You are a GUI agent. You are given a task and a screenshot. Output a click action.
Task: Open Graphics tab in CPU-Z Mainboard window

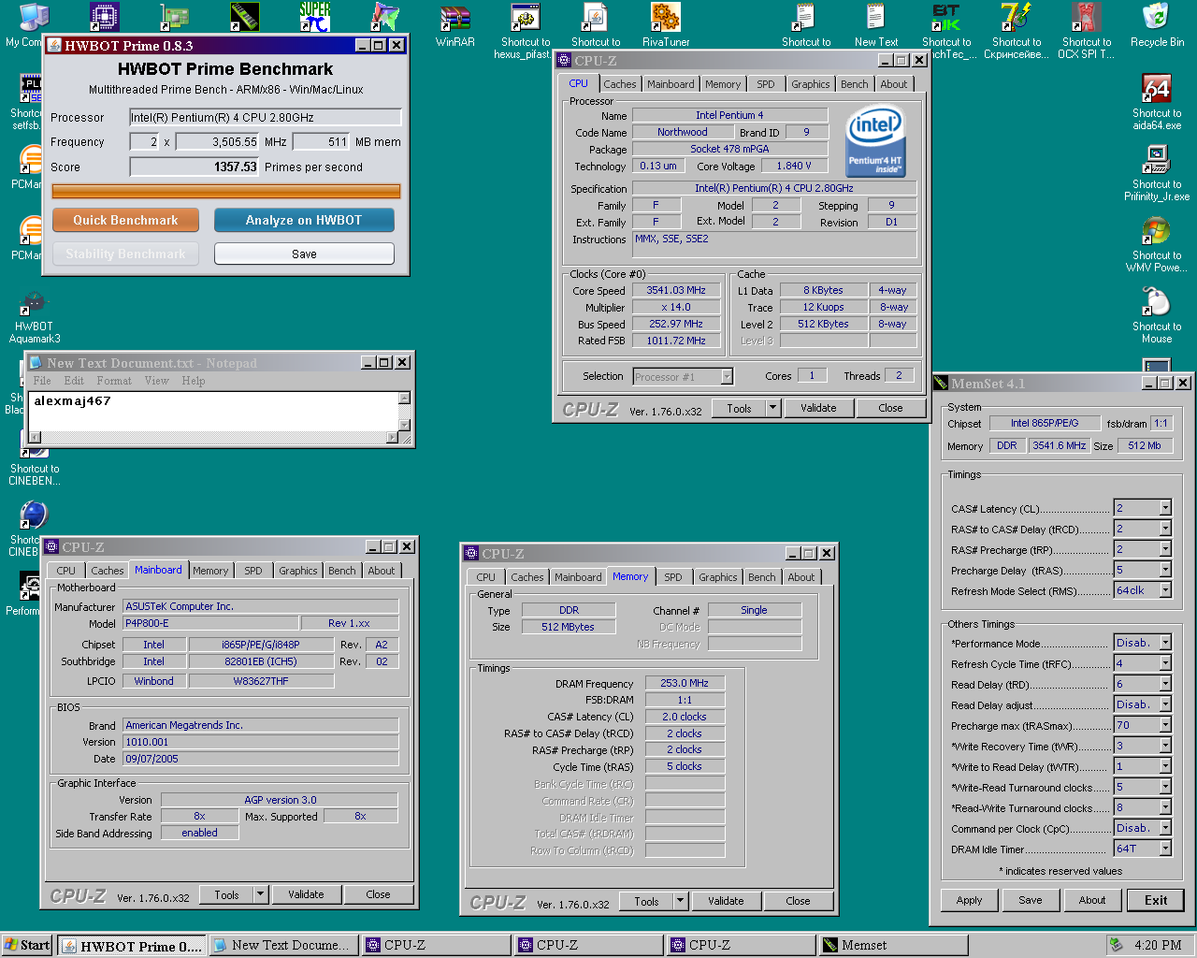tap(298, 571)
